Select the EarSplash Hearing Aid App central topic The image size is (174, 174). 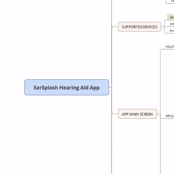[x=67, y=87]
